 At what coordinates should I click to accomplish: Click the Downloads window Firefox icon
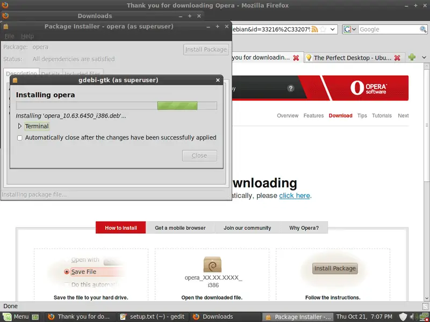click(x=5, y=16)
